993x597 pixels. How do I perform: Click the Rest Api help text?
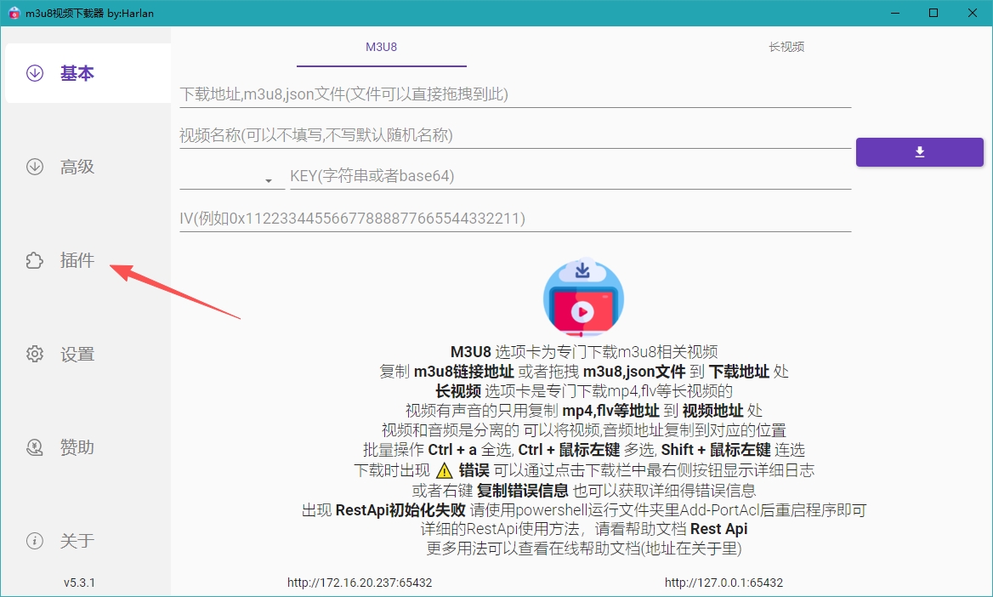[718, 529]
